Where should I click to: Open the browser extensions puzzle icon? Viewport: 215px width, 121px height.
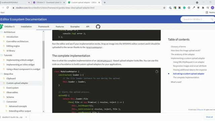[x=203, y=8]
